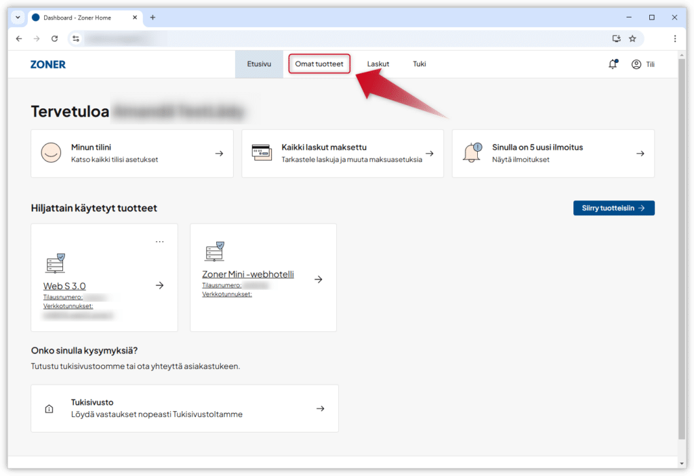Bookmark this page with star icon
This screenshot has width=694, height=476.
(x=632, y=39)
